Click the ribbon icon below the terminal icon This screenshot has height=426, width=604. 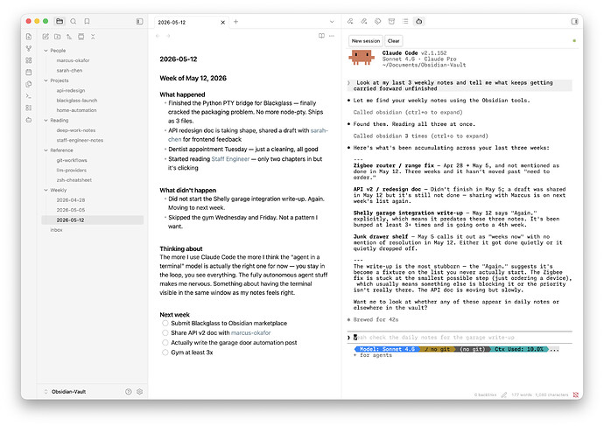coord(29,108)
